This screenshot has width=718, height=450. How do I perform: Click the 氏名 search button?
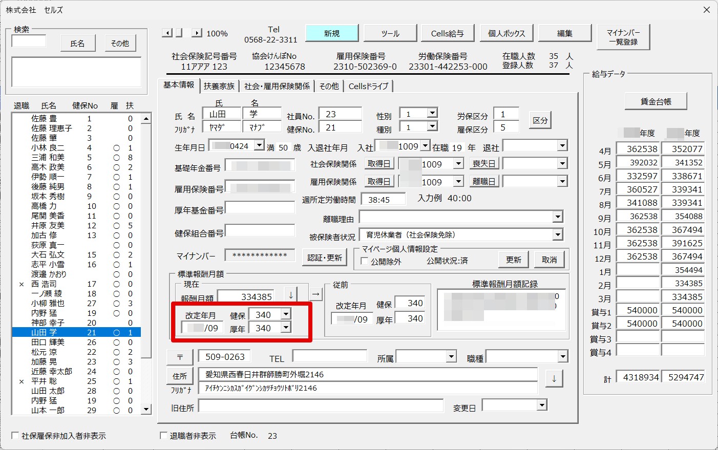click(x=78, y=44)
